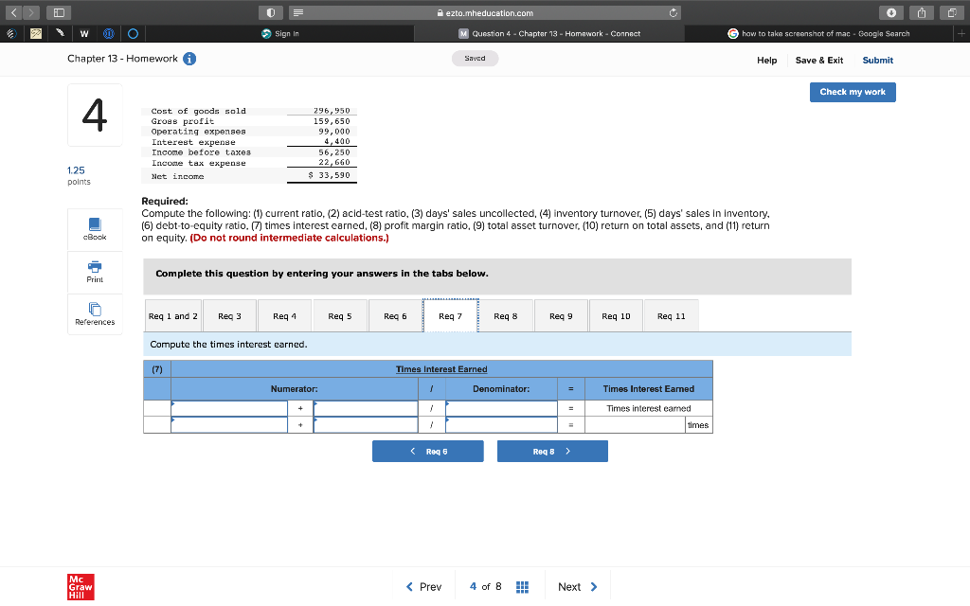Click Save & Exit
Image resolution: width=970 pixels, height=606 pixels.
pos(818,60)
